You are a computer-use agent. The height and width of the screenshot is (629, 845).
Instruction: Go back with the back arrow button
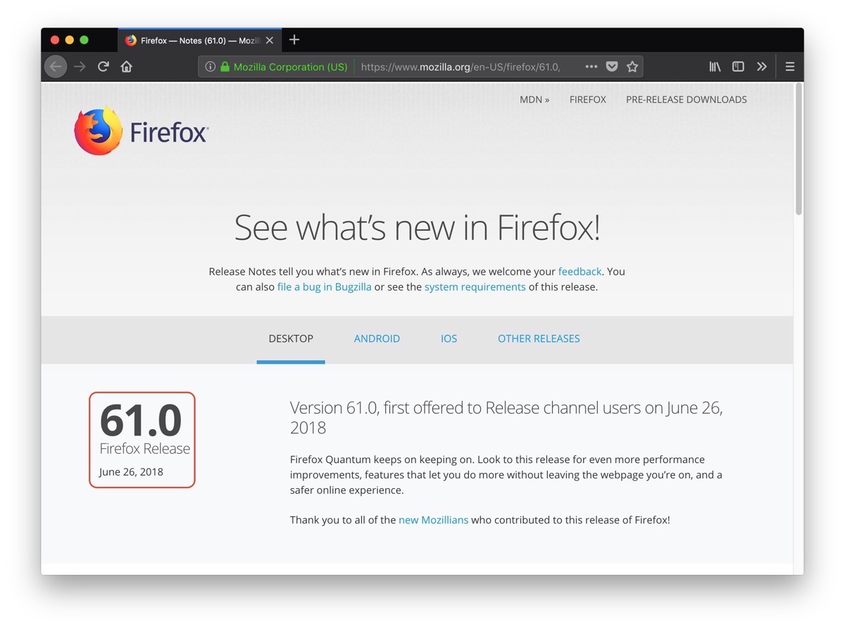point(56,67)
